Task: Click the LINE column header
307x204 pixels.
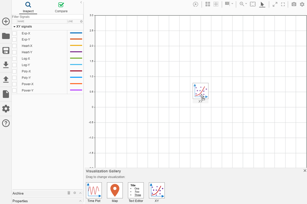Action: pos(70,21)
